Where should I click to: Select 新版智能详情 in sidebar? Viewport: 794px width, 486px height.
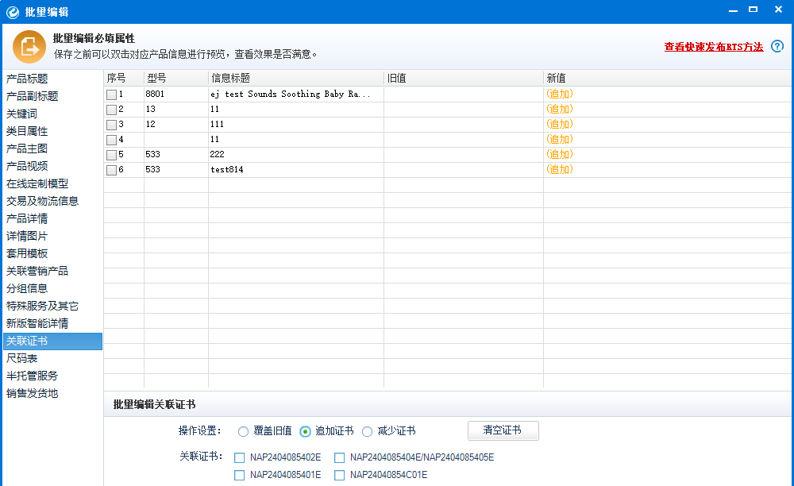pos(37,323)
